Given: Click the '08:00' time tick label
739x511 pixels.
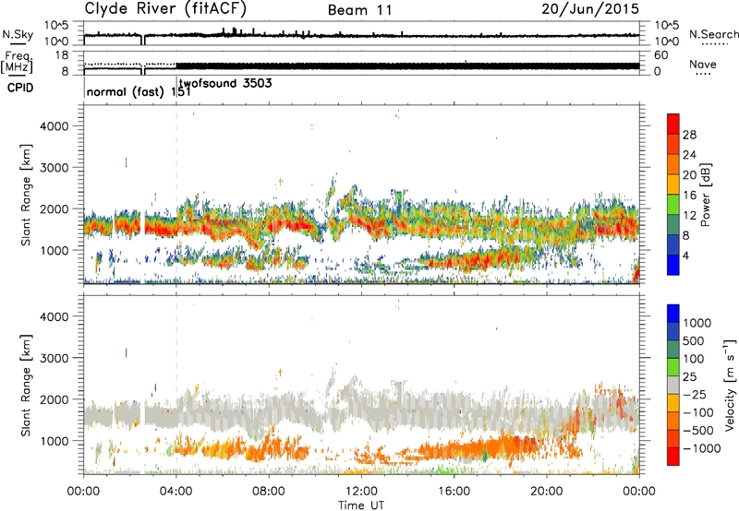Looking at the screenshot, I should (x=269, y=492).
